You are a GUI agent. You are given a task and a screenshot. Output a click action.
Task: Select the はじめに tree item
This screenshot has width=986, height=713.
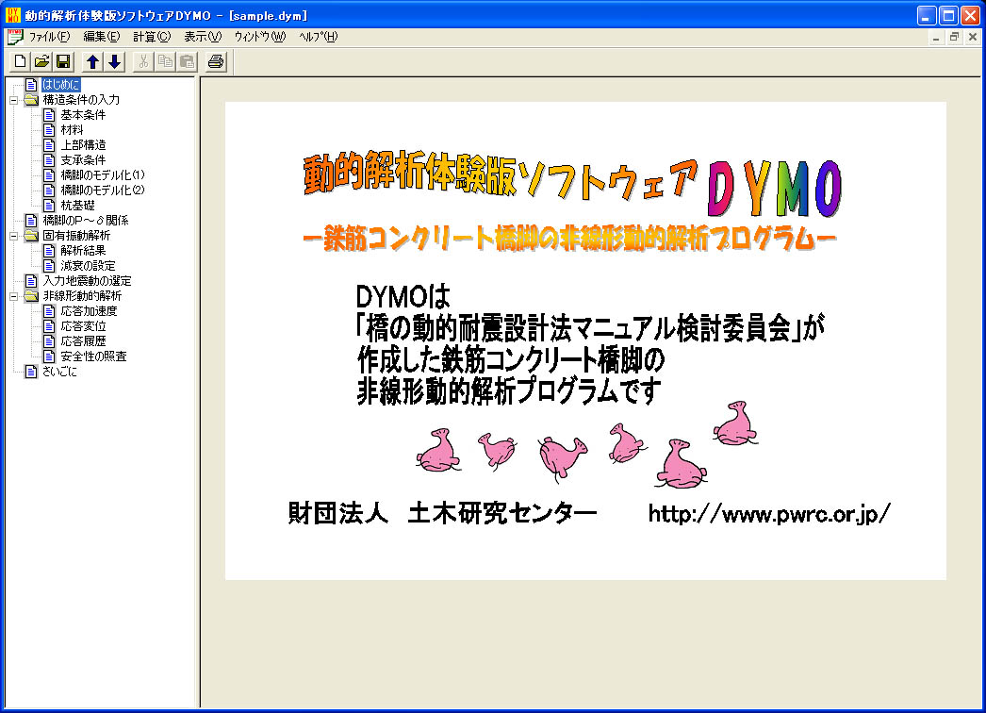tap(60, 84)
